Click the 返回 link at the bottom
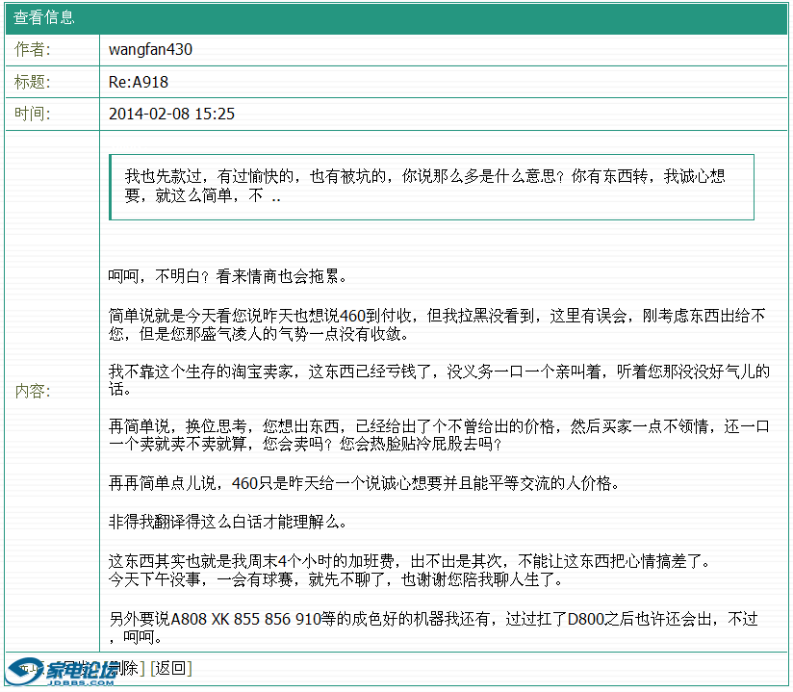The image size is (793, 692). pos(170,668)
